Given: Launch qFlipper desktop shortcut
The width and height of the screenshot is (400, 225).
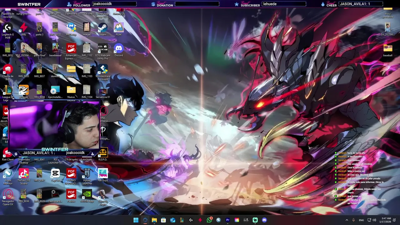Looking at the screenshot, I should (24, 92).
